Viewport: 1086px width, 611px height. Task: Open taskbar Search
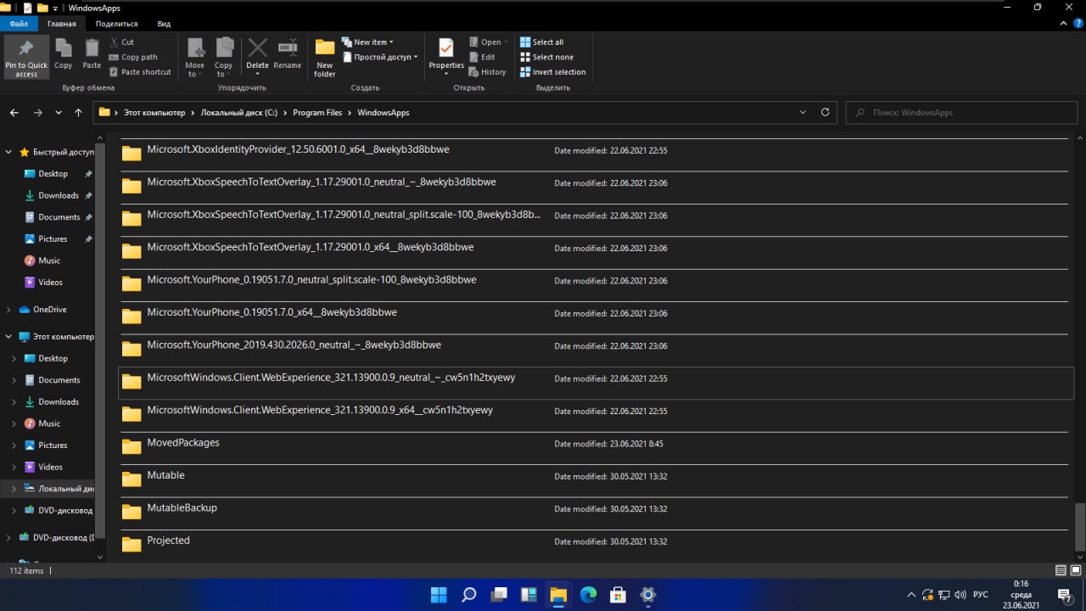point(469,595)
